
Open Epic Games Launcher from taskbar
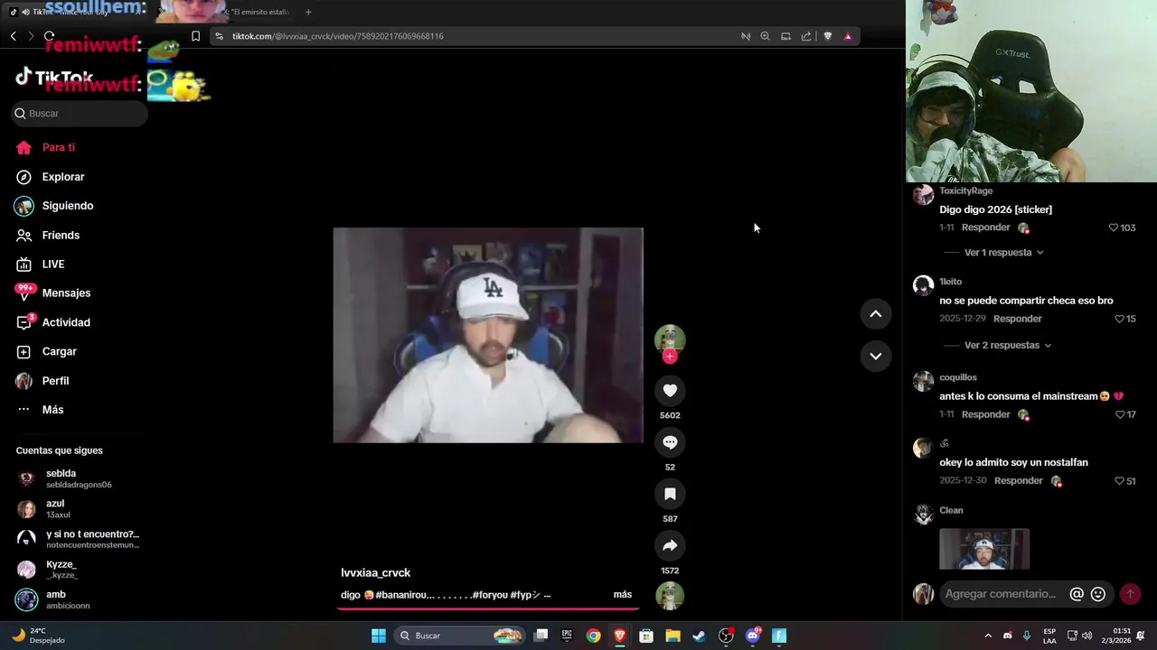(567, 636)
